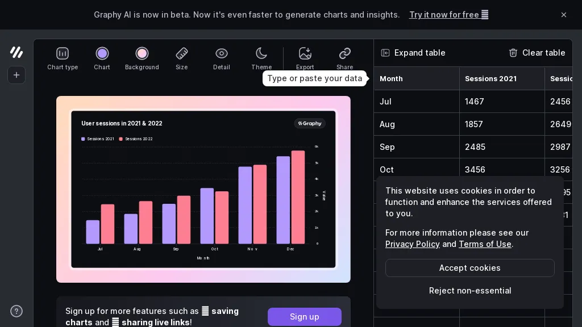Click the Export icon

305,54
